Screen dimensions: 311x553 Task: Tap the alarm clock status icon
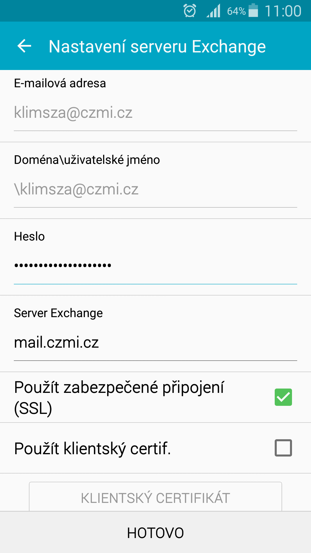point(190,11)
